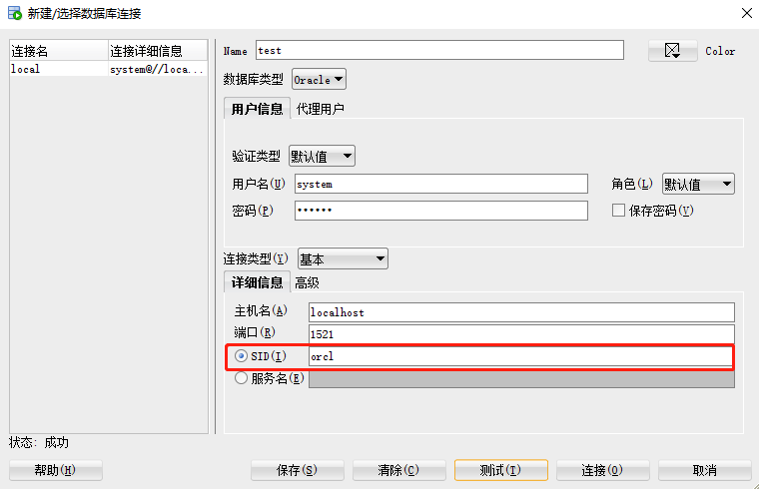The width and height of the screenshot is (759, 489).
Task: Click the 保存 button
Action: (298, 470)
